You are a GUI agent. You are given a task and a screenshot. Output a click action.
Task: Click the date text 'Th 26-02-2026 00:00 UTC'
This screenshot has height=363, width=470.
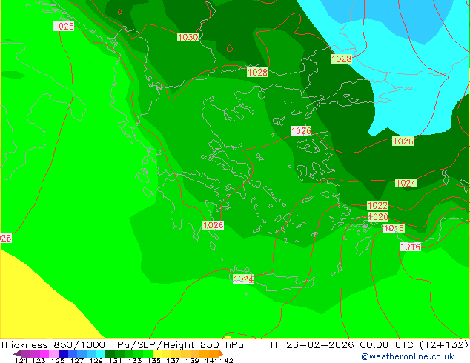click(341, 344)
